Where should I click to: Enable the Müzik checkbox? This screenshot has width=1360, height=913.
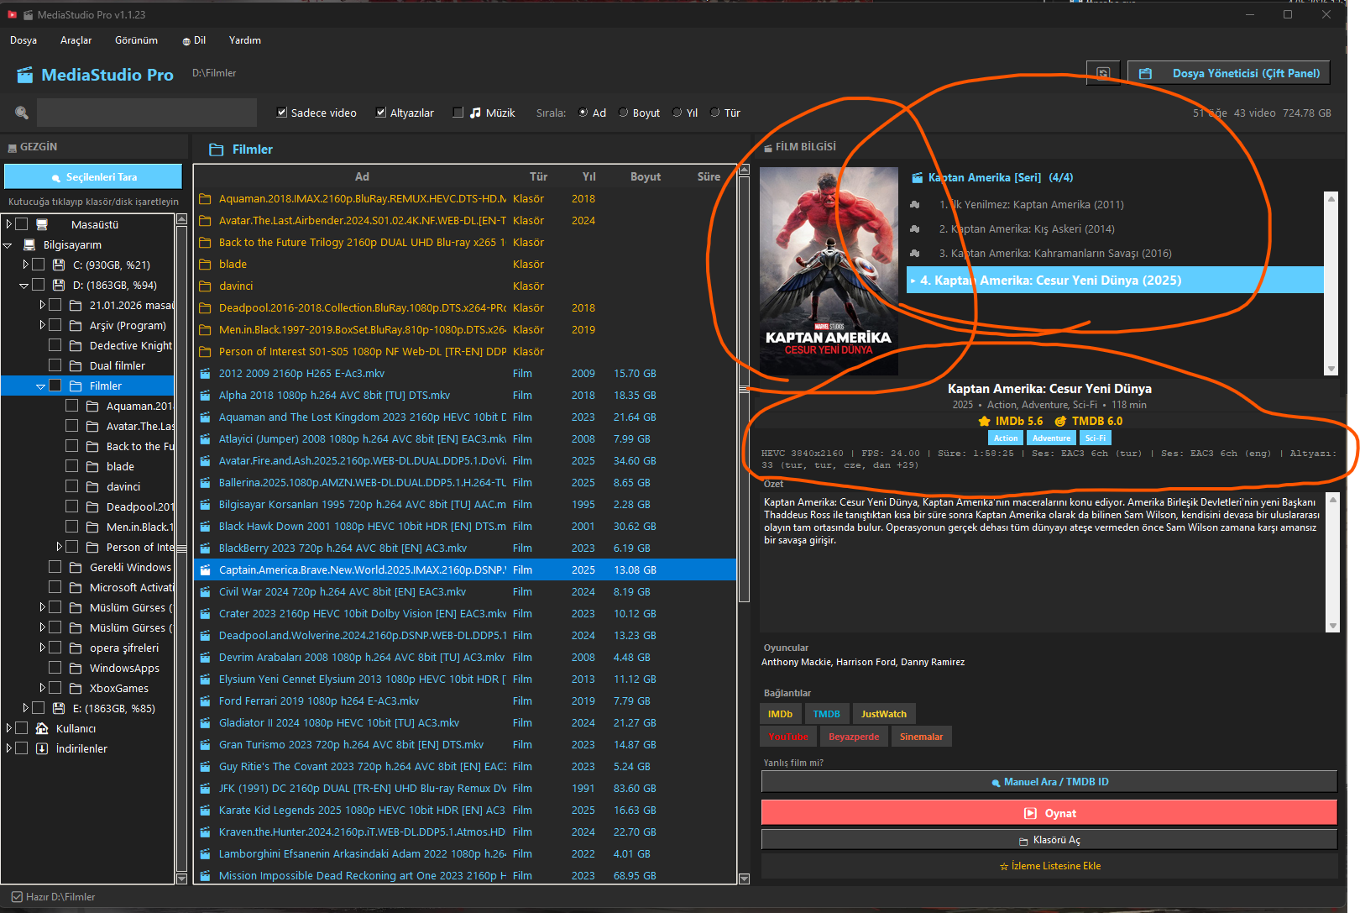point(458,113)
